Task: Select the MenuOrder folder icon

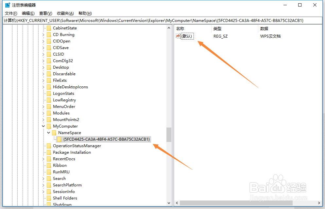Action: tap(49, 107)
